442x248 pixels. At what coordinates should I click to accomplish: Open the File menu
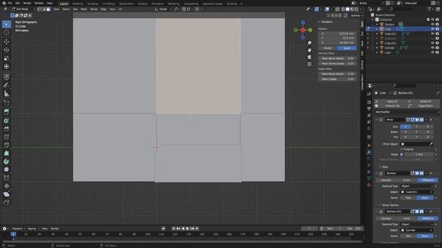click(x=10, y=3)
